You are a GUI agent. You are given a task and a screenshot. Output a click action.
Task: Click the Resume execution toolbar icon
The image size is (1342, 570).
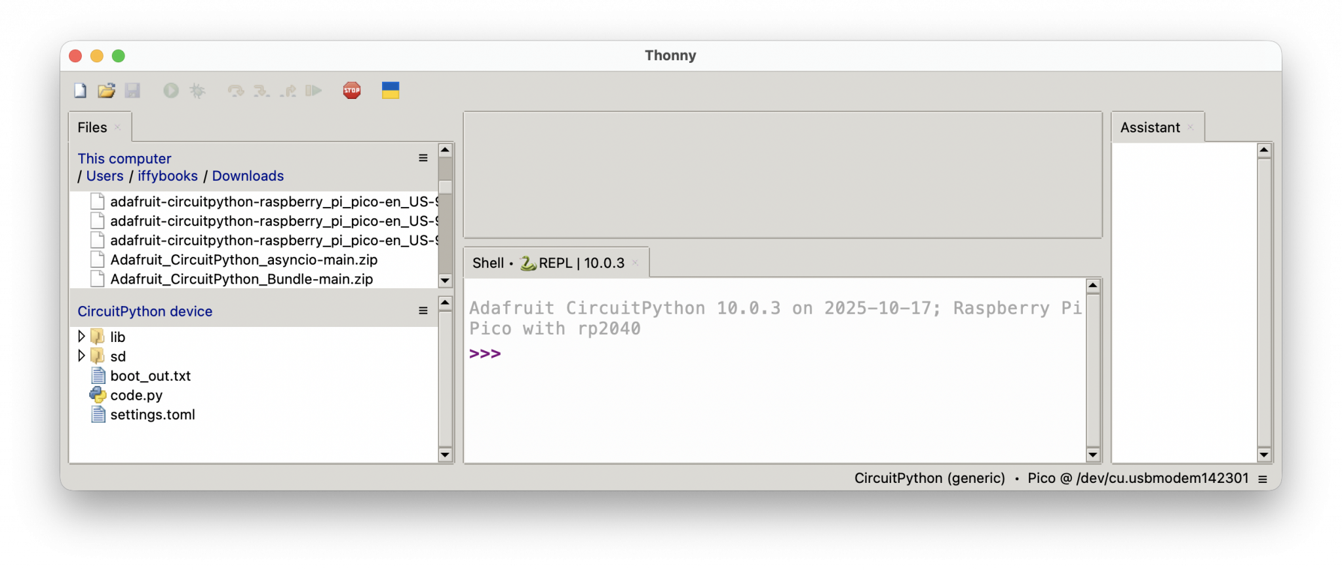pyautogui.click(x=314, y=90)
